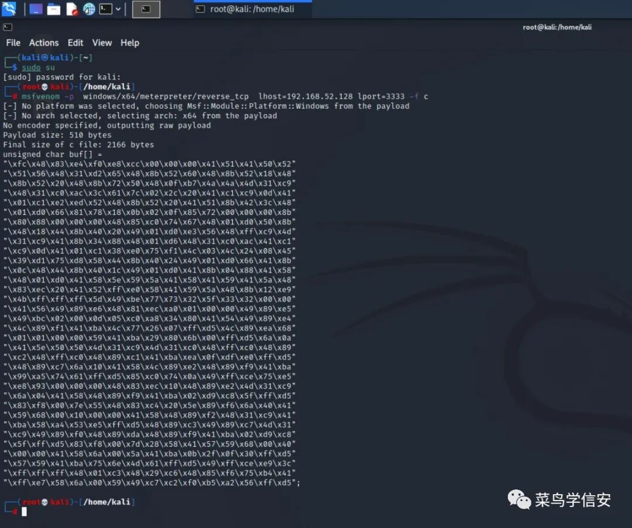The image size is (632, 528).
Task: Launch the web browser globe icon
Action: point(89,9)
